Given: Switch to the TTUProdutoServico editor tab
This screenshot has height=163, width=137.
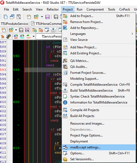Looking at the screenshot, I should coord(14,24).
